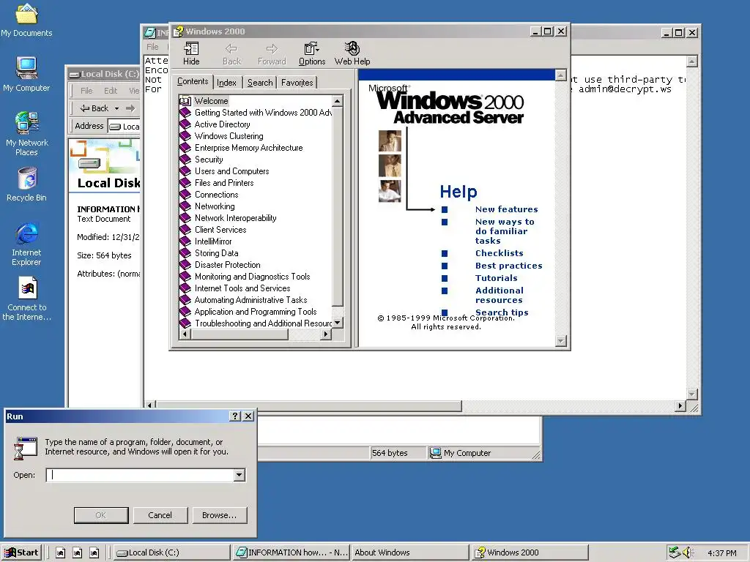Select the Internet Explorer desktop icon
The image size is (750, 562).
27,233
